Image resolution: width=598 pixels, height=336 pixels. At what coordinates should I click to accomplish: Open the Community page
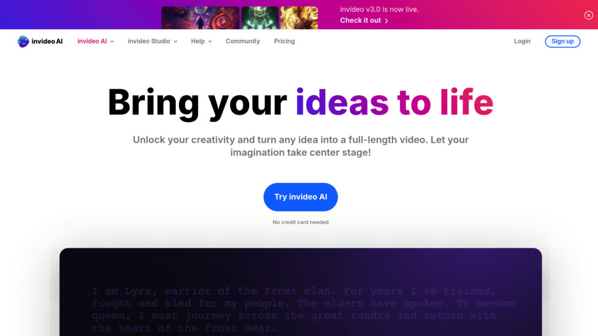(242, 41)
